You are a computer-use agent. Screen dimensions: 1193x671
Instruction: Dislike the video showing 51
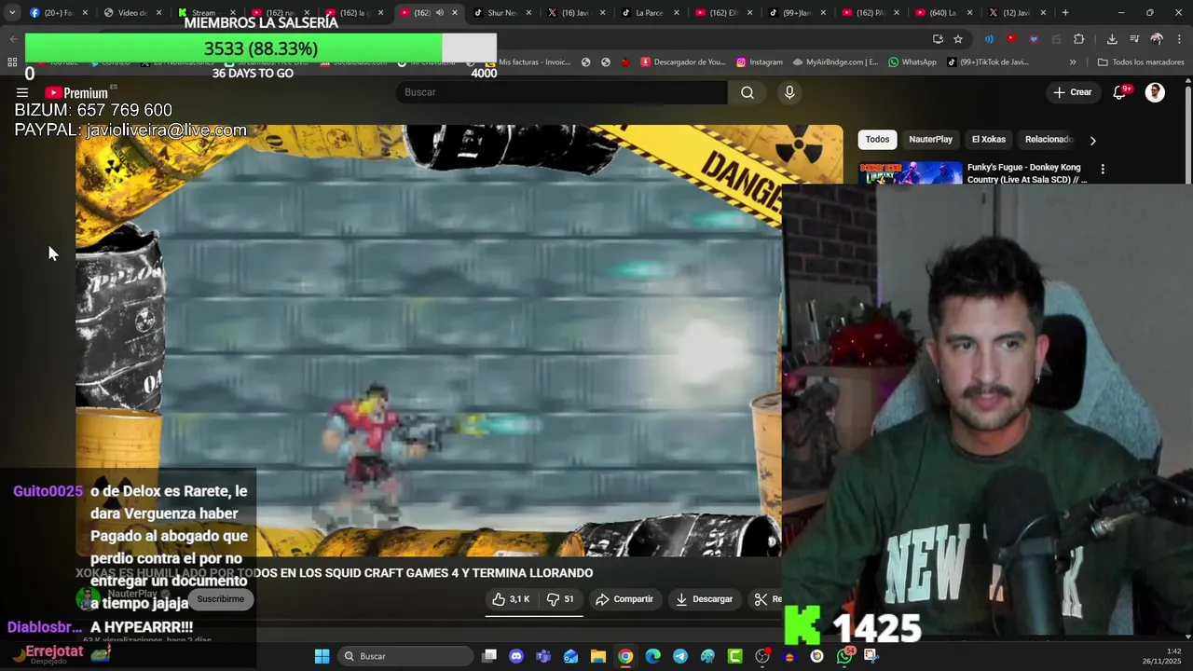point(560,599)
